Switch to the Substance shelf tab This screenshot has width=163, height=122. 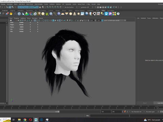(90, 11)
